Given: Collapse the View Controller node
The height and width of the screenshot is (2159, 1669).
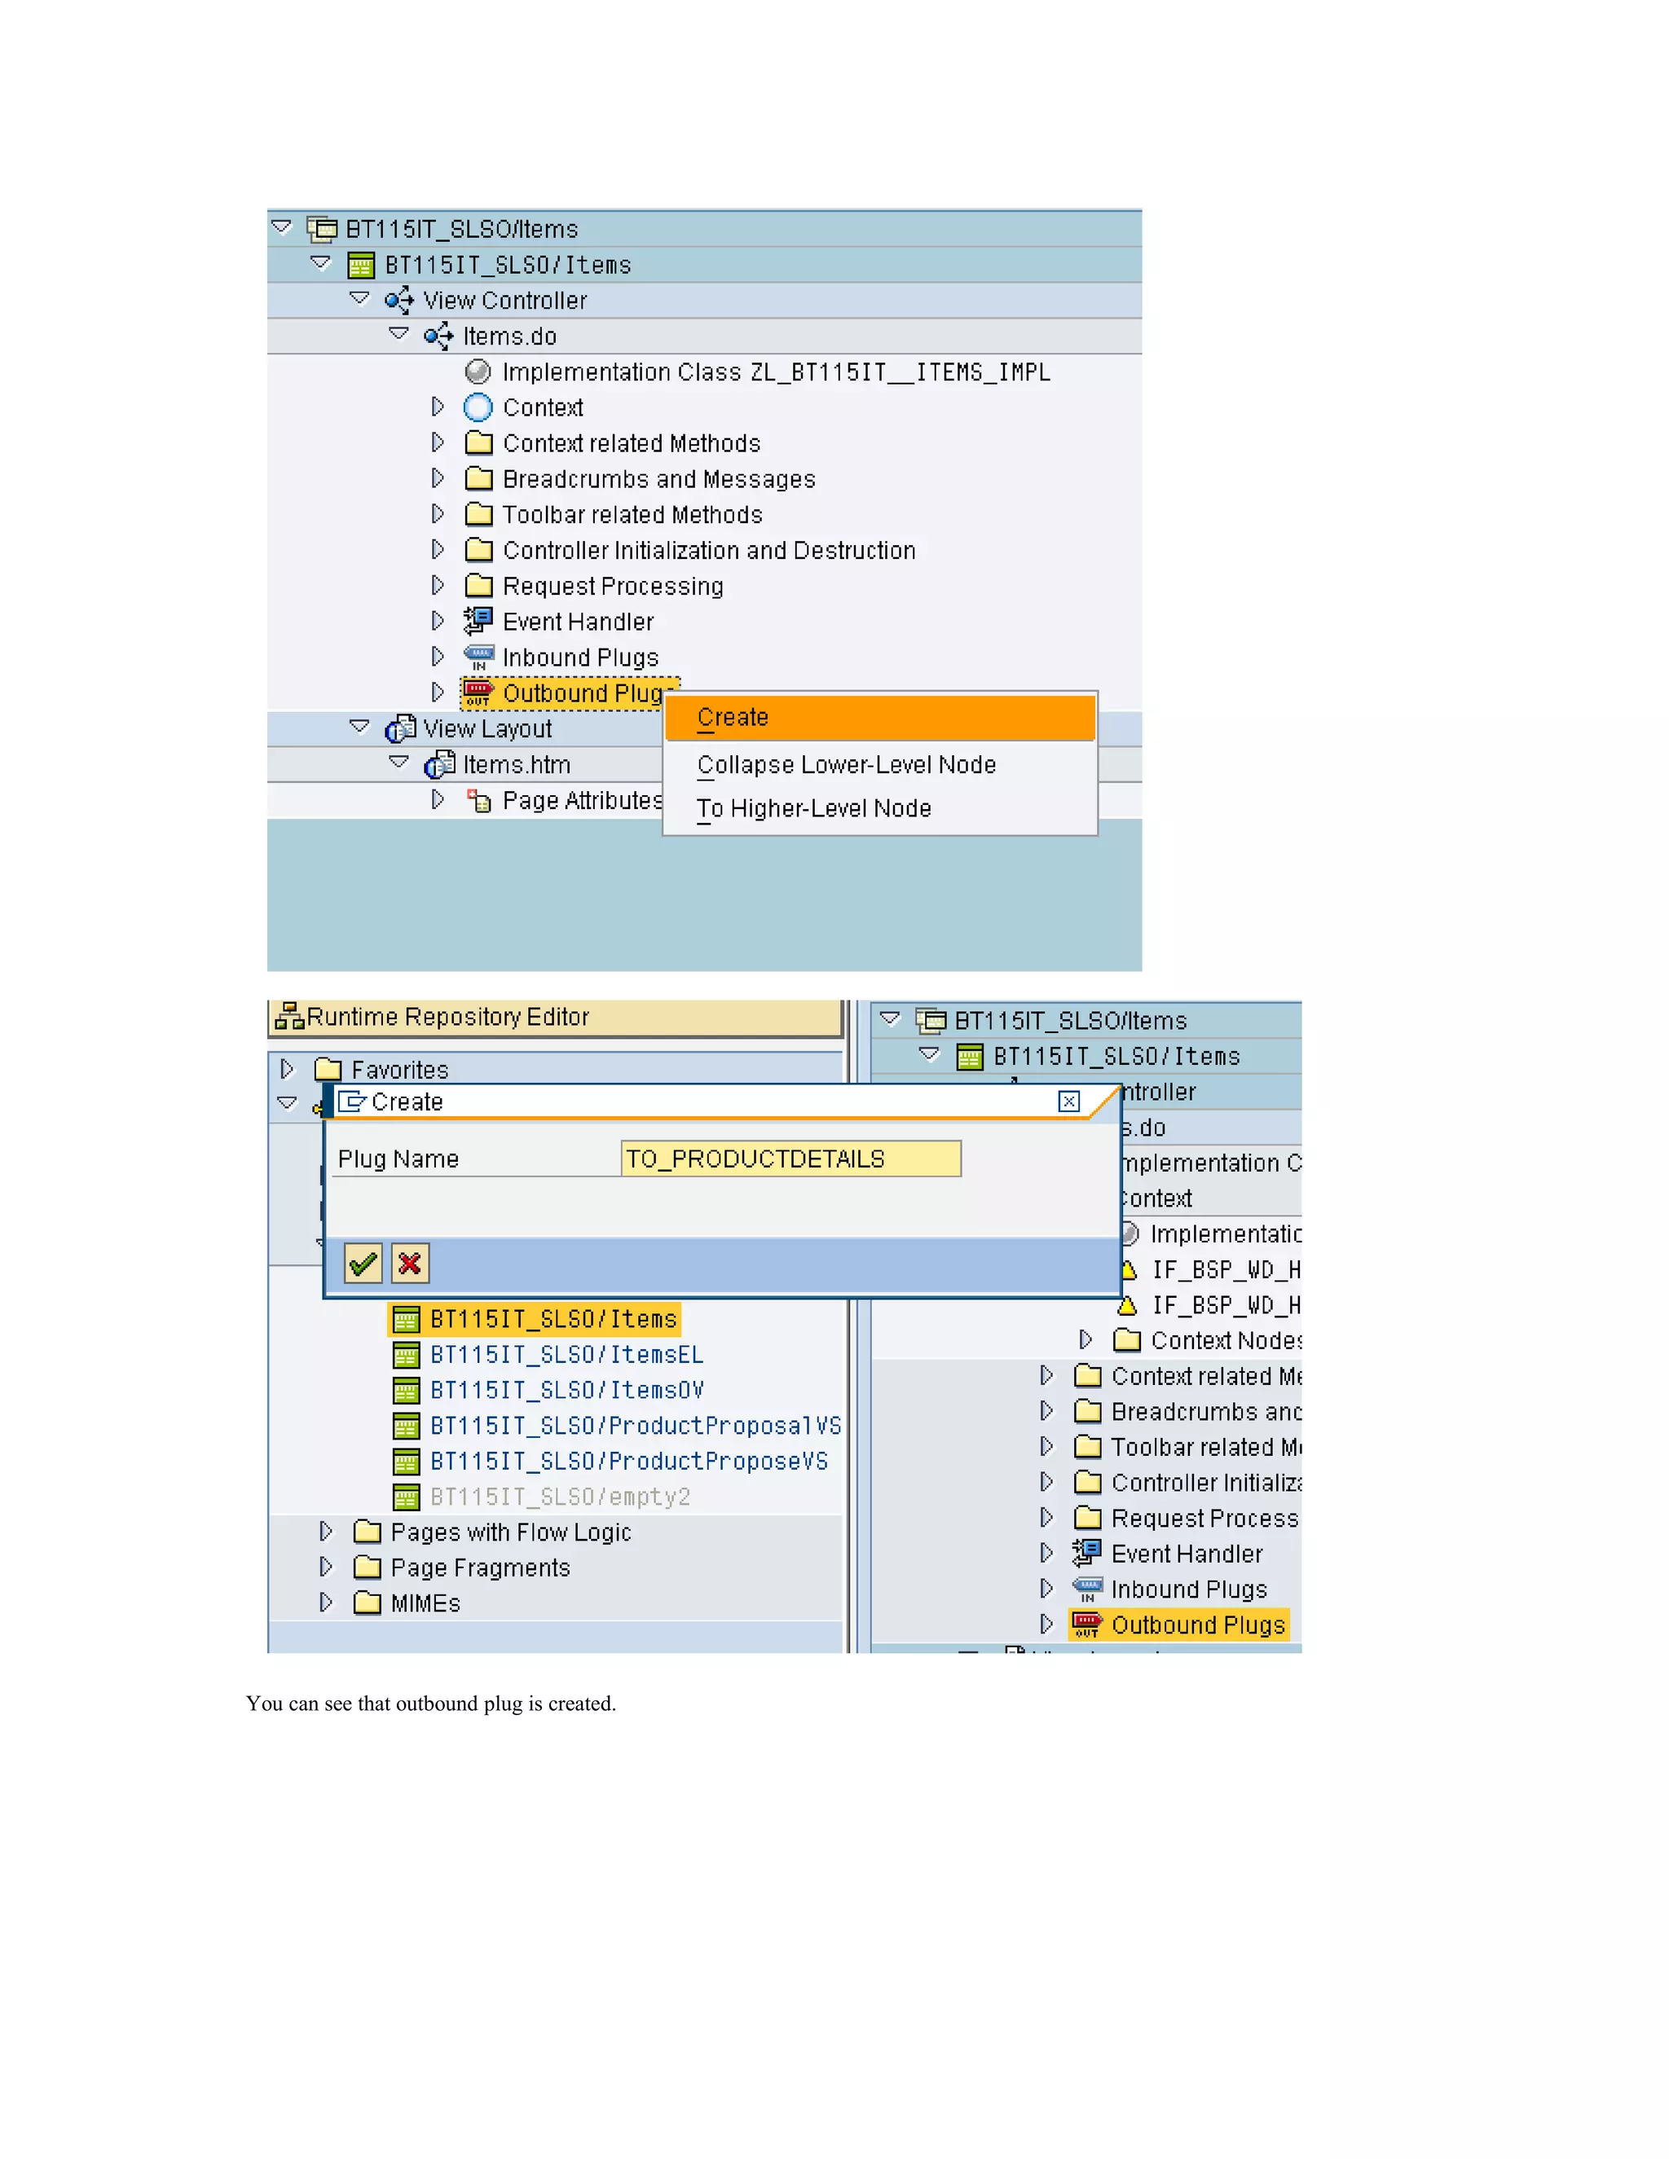Looking at the screenshot, I should tap(360, 298).
